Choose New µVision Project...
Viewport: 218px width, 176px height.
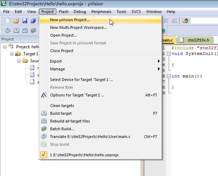[101, 20]
